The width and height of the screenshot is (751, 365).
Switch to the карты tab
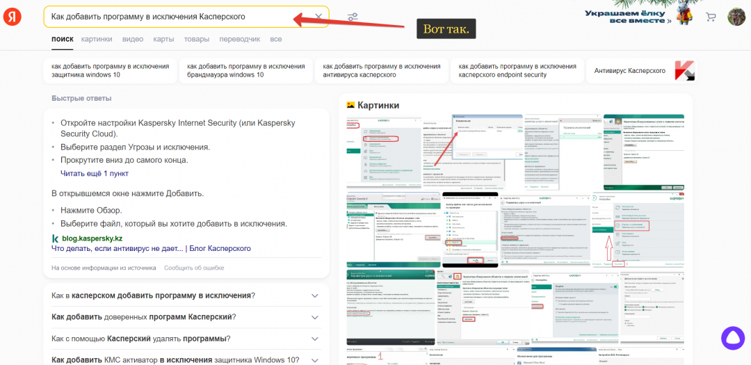point(164,39)
